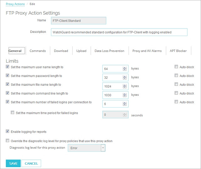Image resolution: width=201 pixels, height=169 pixels.
Task: Open the diagnostic log level Error dropdown
Action: click(87, 148)
